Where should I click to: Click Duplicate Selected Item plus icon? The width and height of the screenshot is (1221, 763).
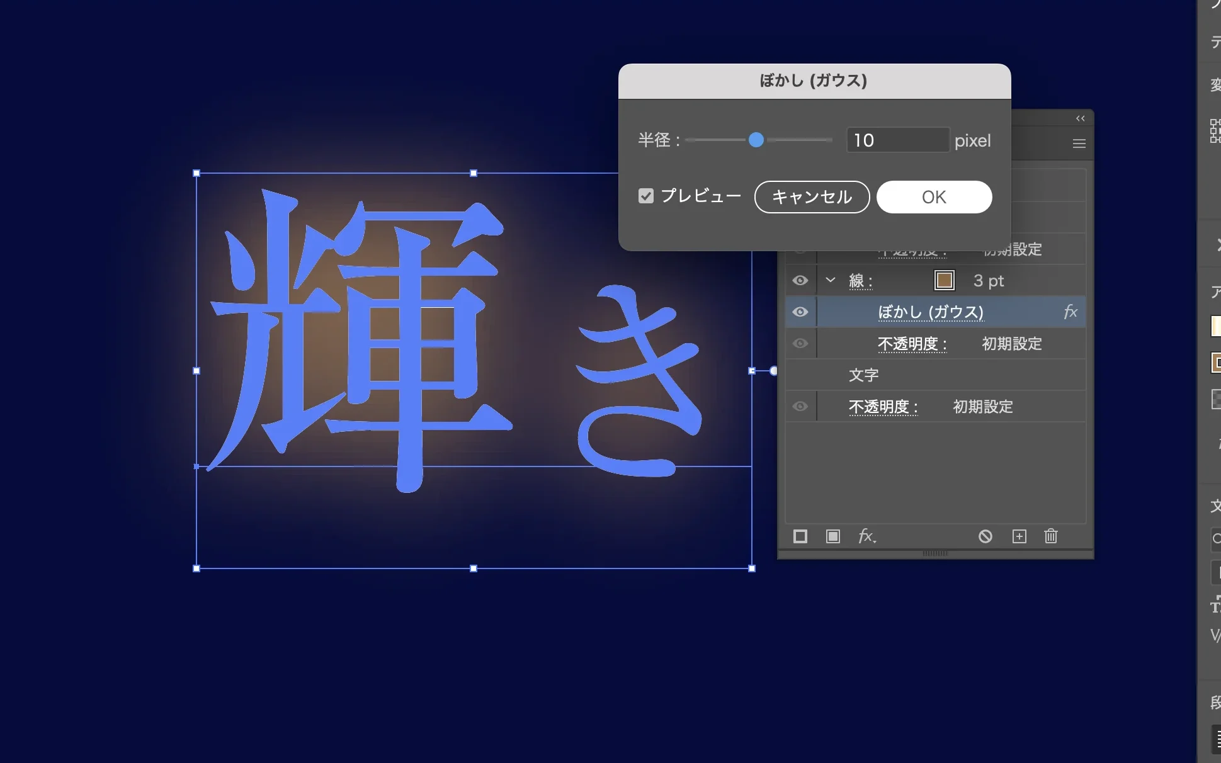1019,536
